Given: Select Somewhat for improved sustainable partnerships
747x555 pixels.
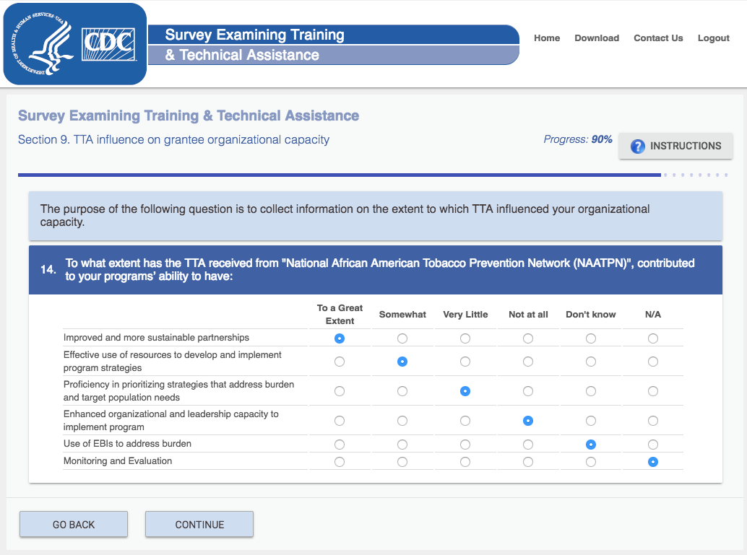Looking at the screenshot, I should coord(402,338).
